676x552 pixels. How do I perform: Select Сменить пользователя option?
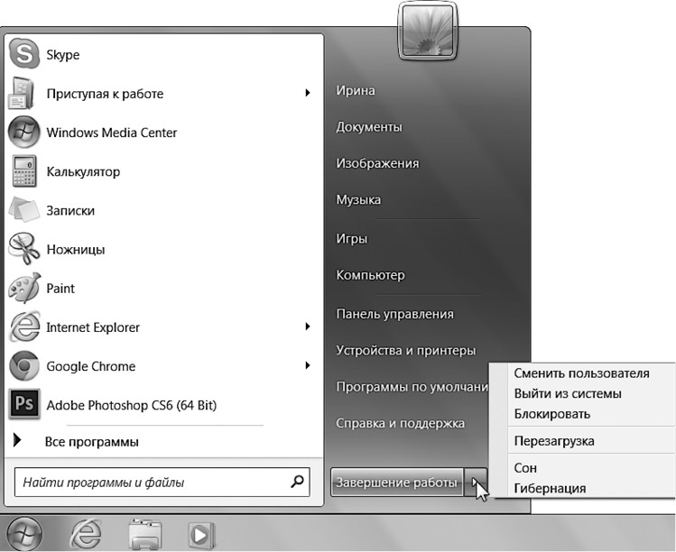[x=580, y=373]
